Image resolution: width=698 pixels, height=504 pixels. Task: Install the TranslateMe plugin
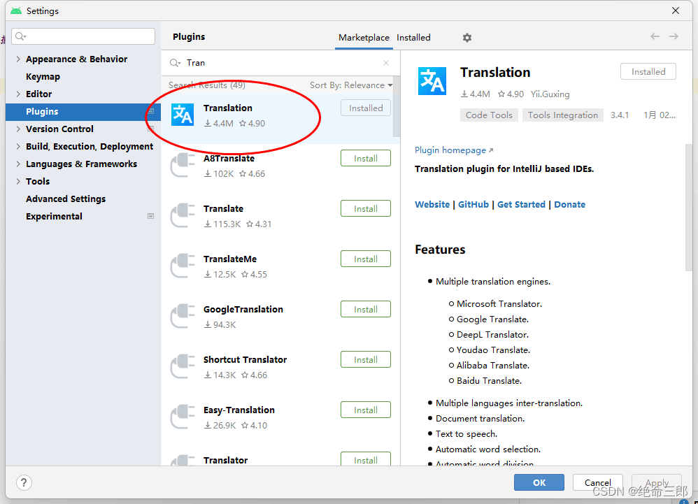(366, 259)
